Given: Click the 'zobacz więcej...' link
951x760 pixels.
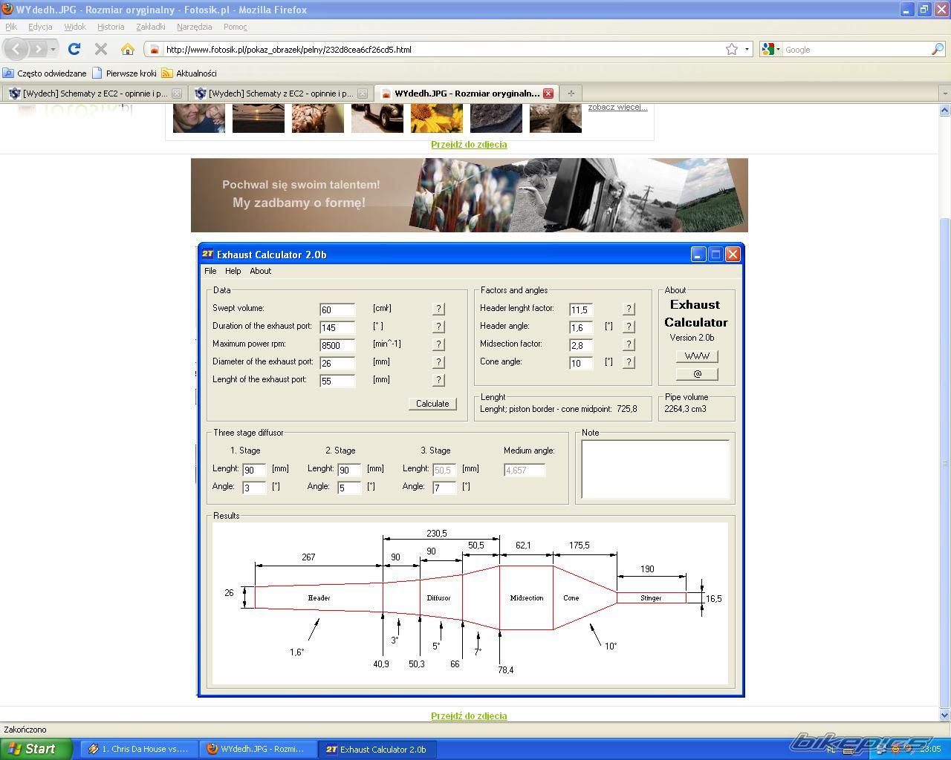Looking at the screenshot, I should tap(617, 107).
